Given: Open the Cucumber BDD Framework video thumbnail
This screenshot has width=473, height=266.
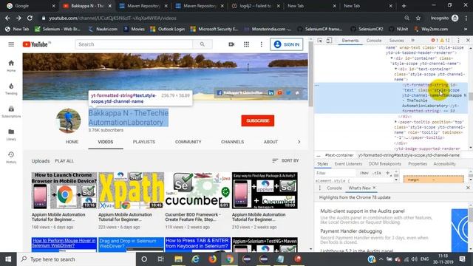Looking at the screenshot, I should click(x=198, y=191).
